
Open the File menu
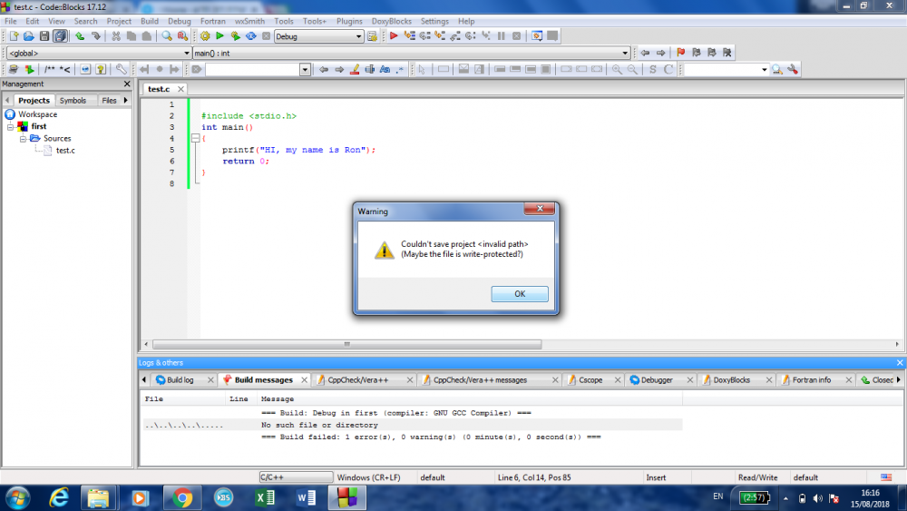[10, 21]
